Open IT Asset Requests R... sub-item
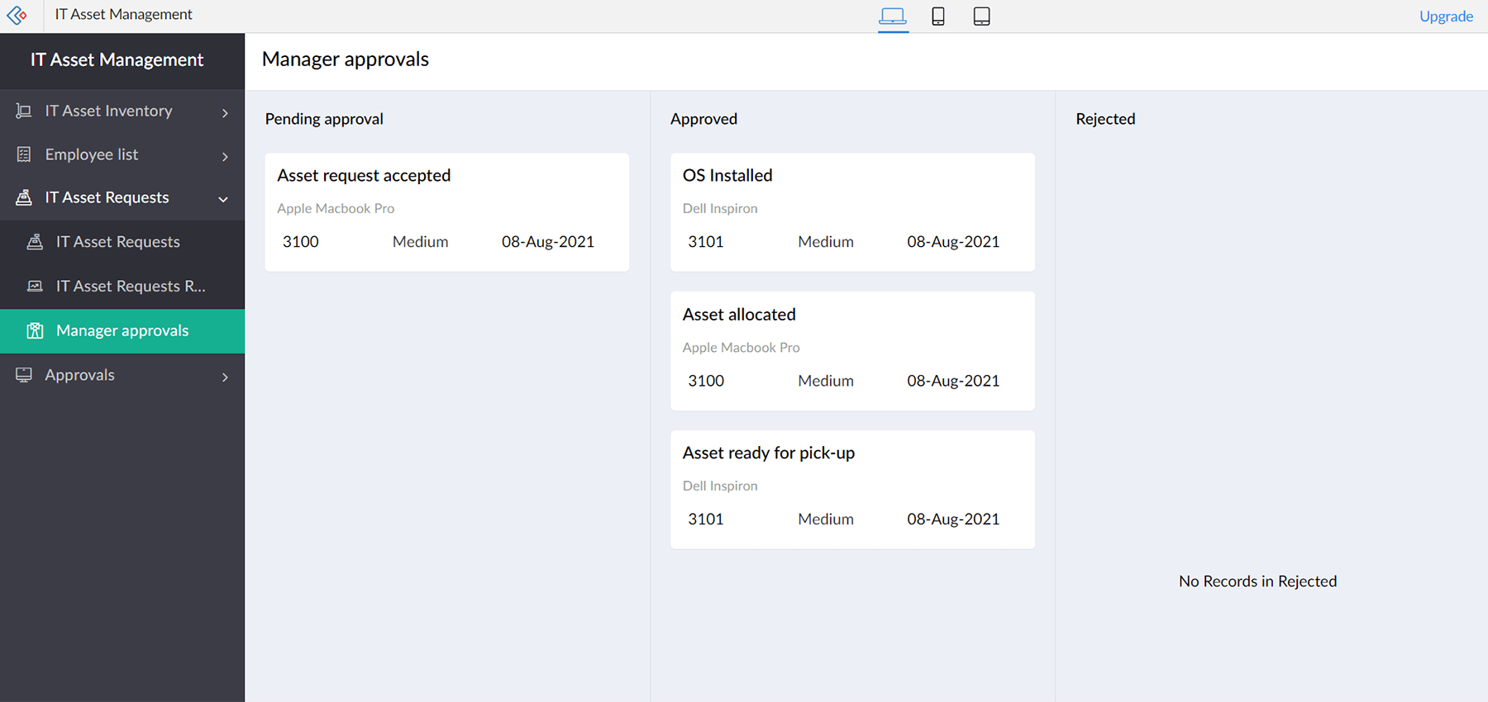 [122, 286]
